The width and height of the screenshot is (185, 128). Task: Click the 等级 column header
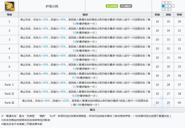[x=9, y=14]
